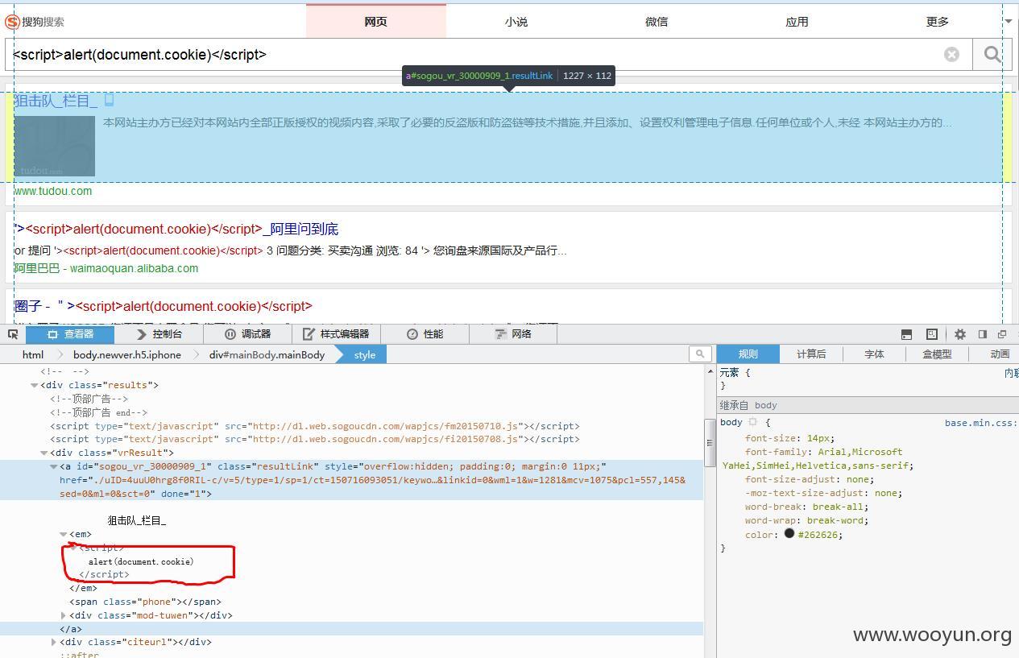Click the Sogou search logo
The height and width of the screenshot is (658, 1019).
point(35,22)
